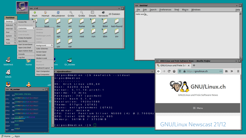Click Größe magnifier beside Aktualisieren
This screenshot has height=138, width=246.
71,13
